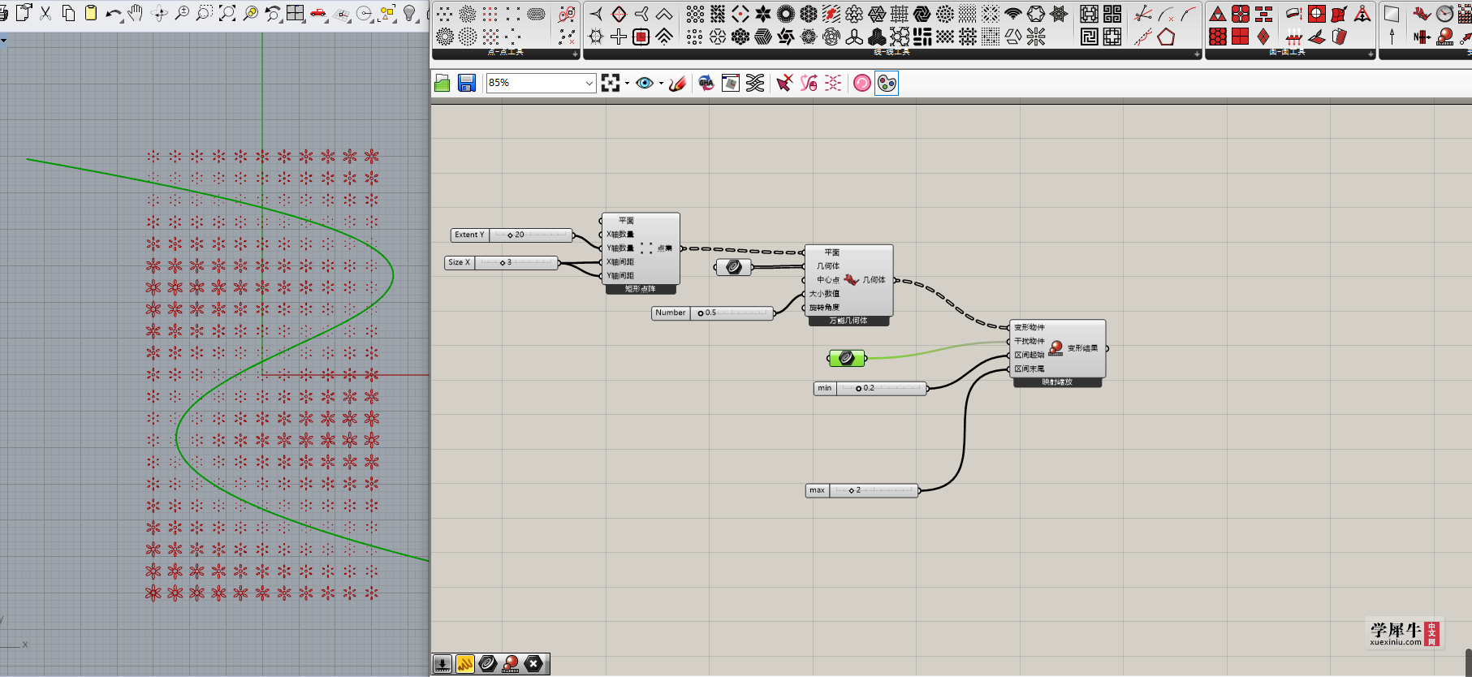Click the hexagon nut icon in bottom bar
This screenshot has width=1472, height=677.
coord(488,664)
